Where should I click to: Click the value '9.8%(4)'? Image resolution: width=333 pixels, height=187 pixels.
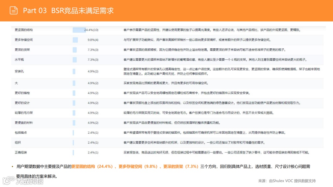[93, 40]
